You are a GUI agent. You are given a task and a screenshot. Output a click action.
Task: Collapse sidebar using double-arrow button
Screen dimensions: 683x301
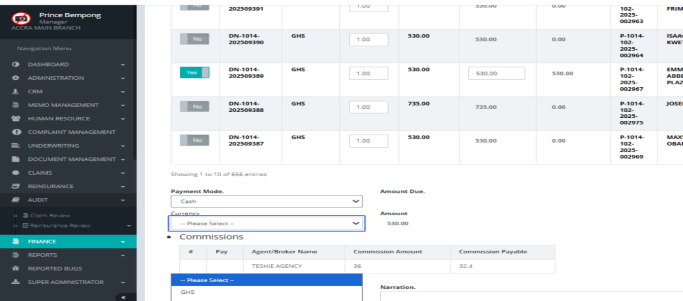click(123, 297)
